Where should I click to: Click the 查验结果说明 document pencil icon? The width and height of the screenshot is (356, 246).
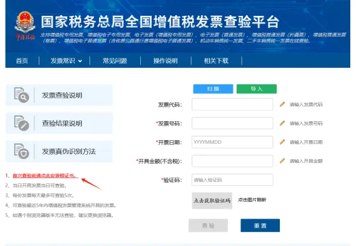(x=22, y=123)
